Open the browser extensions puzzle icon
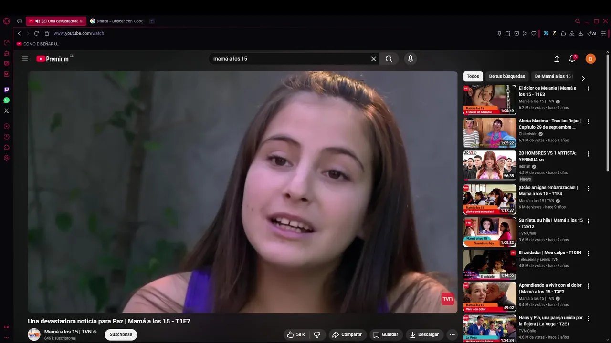The image size is (611, 343). click(x=563, y=33)
